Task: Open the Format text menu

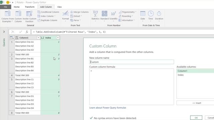Action: click(x=66, y=16)
